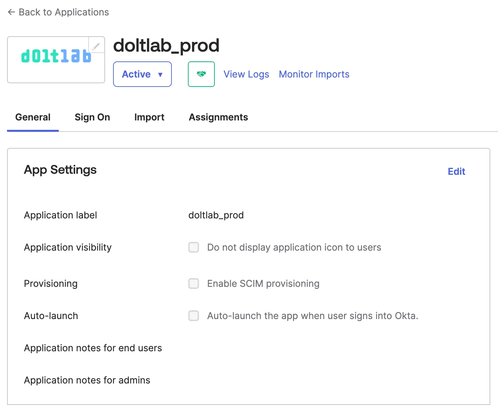Click the doltlab_prod application title
The image size is (498, 414).
[166, 46]
